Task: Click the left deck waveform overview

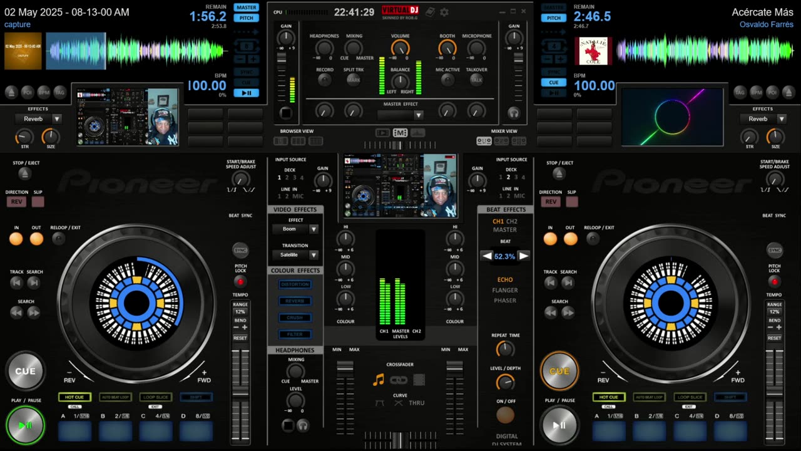Action: pos(137,51)
